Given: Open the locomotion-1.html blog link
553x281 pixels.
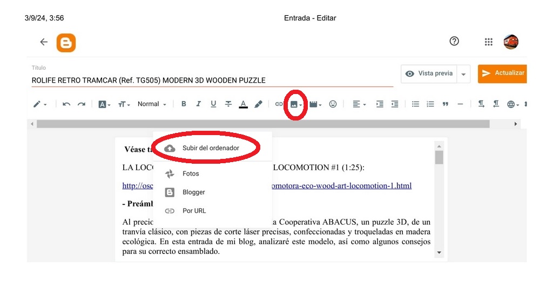Looking at the screenshot, I should point(341,186).
